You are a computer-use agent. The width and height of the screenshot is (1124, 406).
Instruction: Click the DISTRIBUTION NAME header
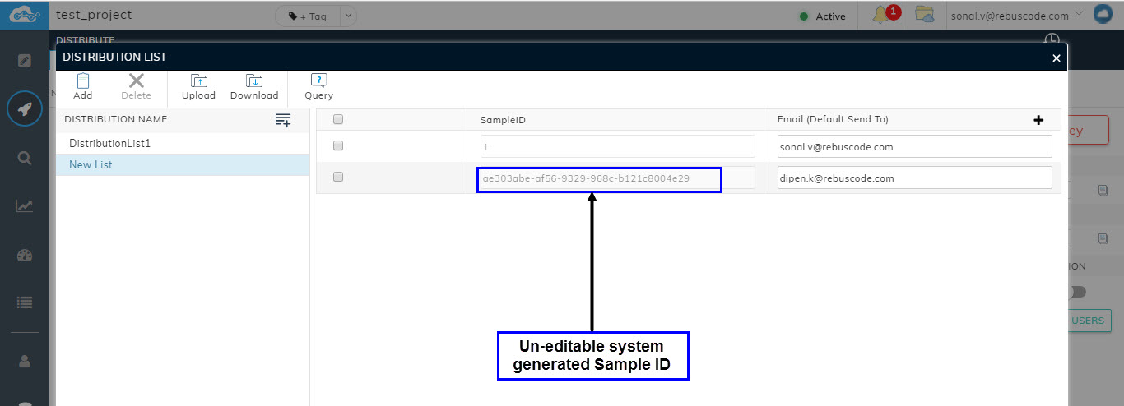pos(115,119)
